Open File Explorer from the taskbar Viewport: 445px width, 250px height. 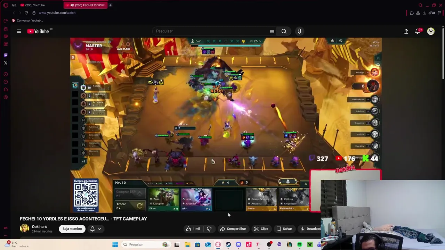coord(187,244)
